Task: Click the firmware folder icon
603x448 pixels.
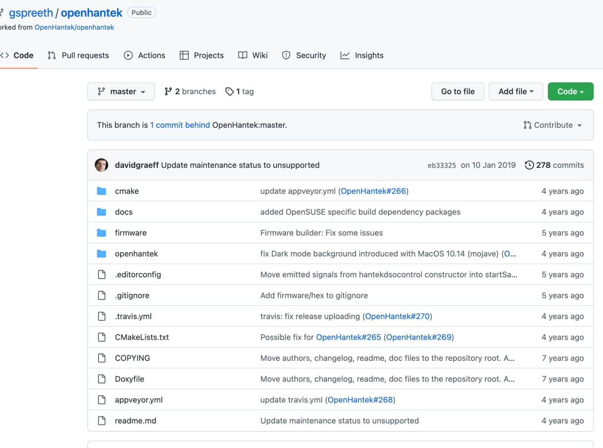Action: [101, 233]
